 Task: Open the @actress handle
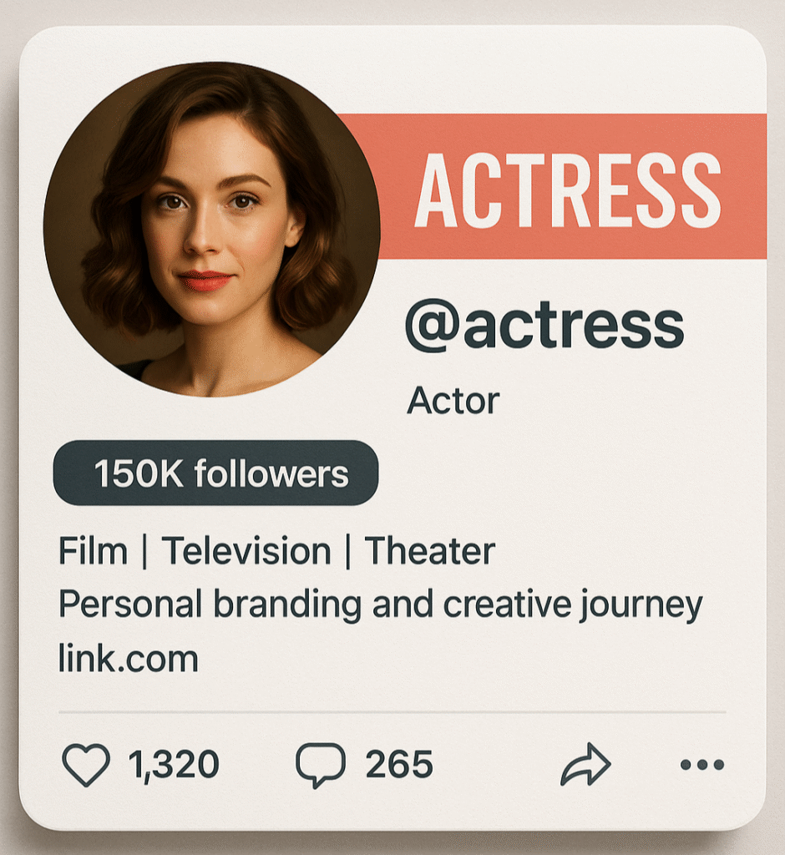tap(544, 325)
